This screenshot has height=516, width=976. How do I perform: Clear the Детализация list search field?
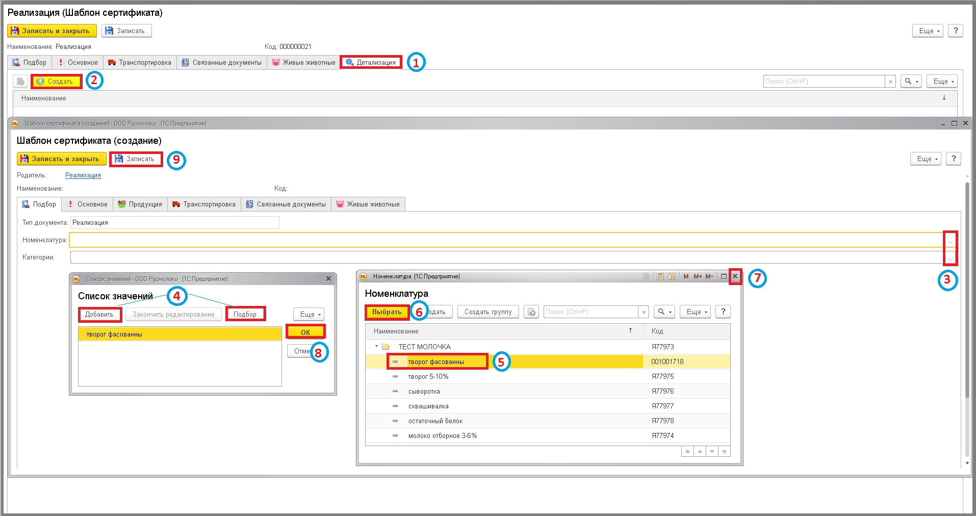click(890, 82)
